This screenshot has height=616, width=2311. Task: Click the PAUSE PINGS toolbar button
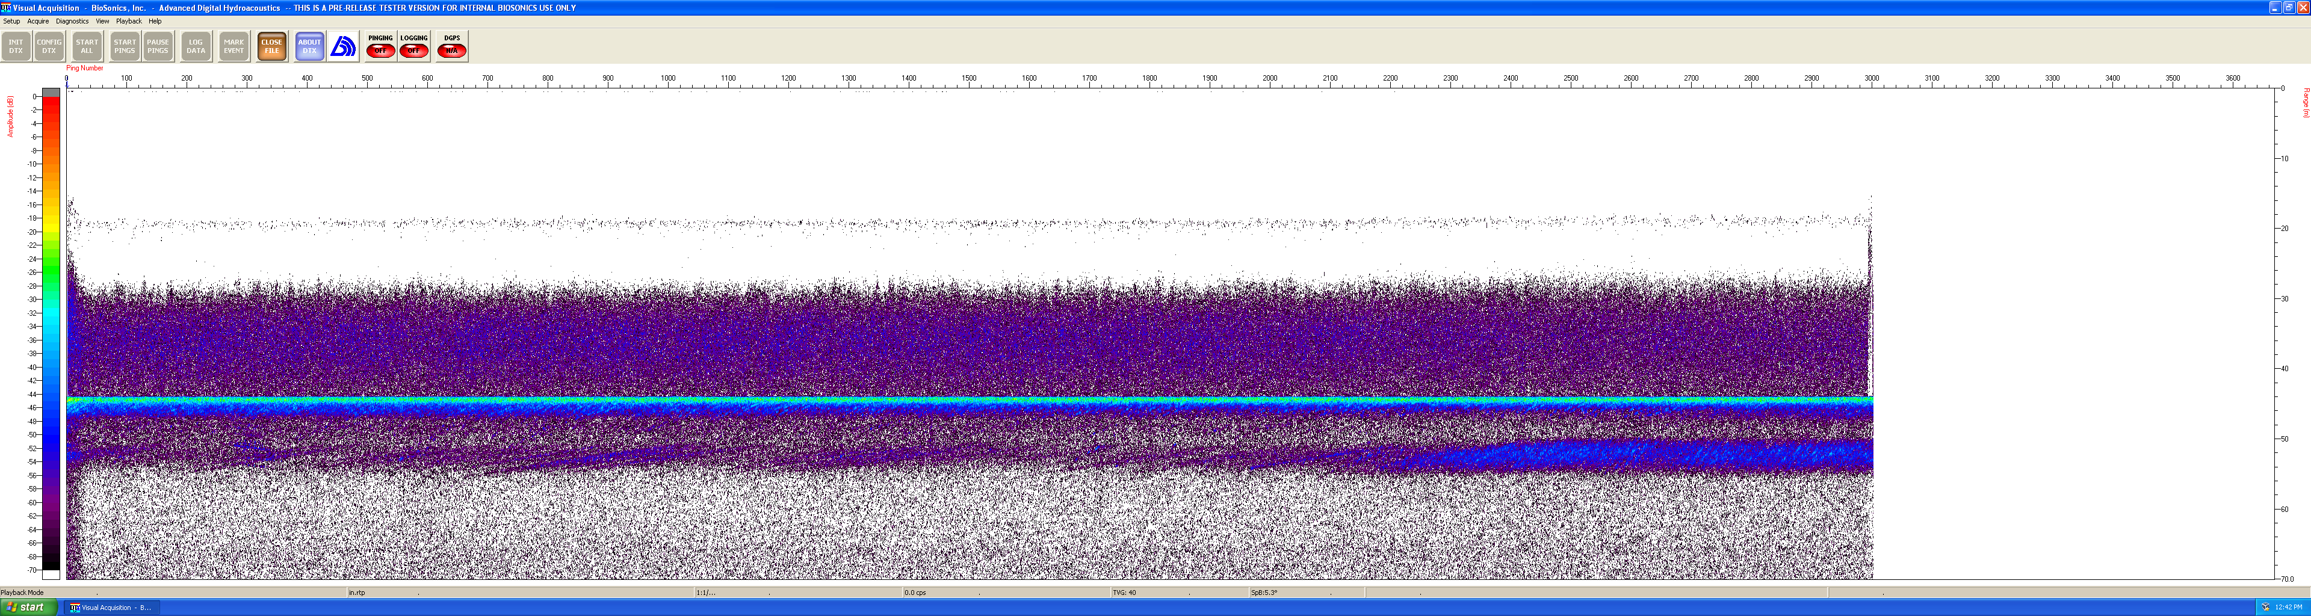(158, 46)
